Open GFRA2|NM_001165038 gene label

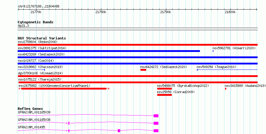coord(34,120)
